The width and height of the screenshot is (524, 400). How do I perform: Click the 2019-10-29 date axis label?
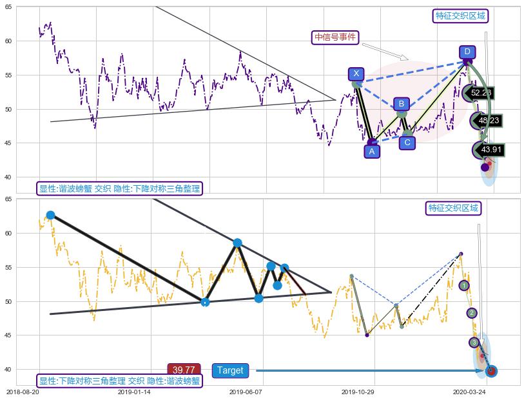pyautogui.click(x=358, y=392)
